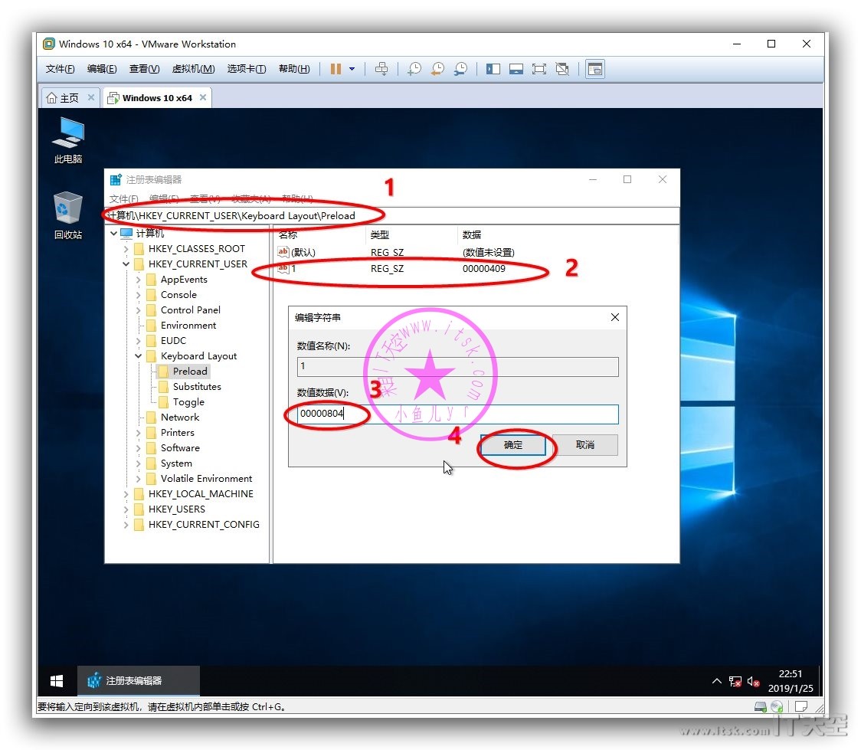This screenshot has width=861, height=750.
Task: Click 回收站 desktop icon
Action: (68, 215)
